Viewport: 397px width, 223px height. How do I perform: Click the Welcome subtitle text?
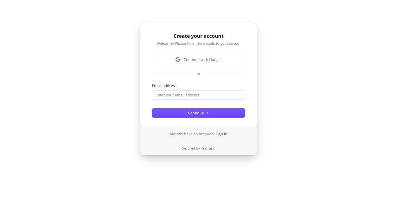(x=199, y=43)
